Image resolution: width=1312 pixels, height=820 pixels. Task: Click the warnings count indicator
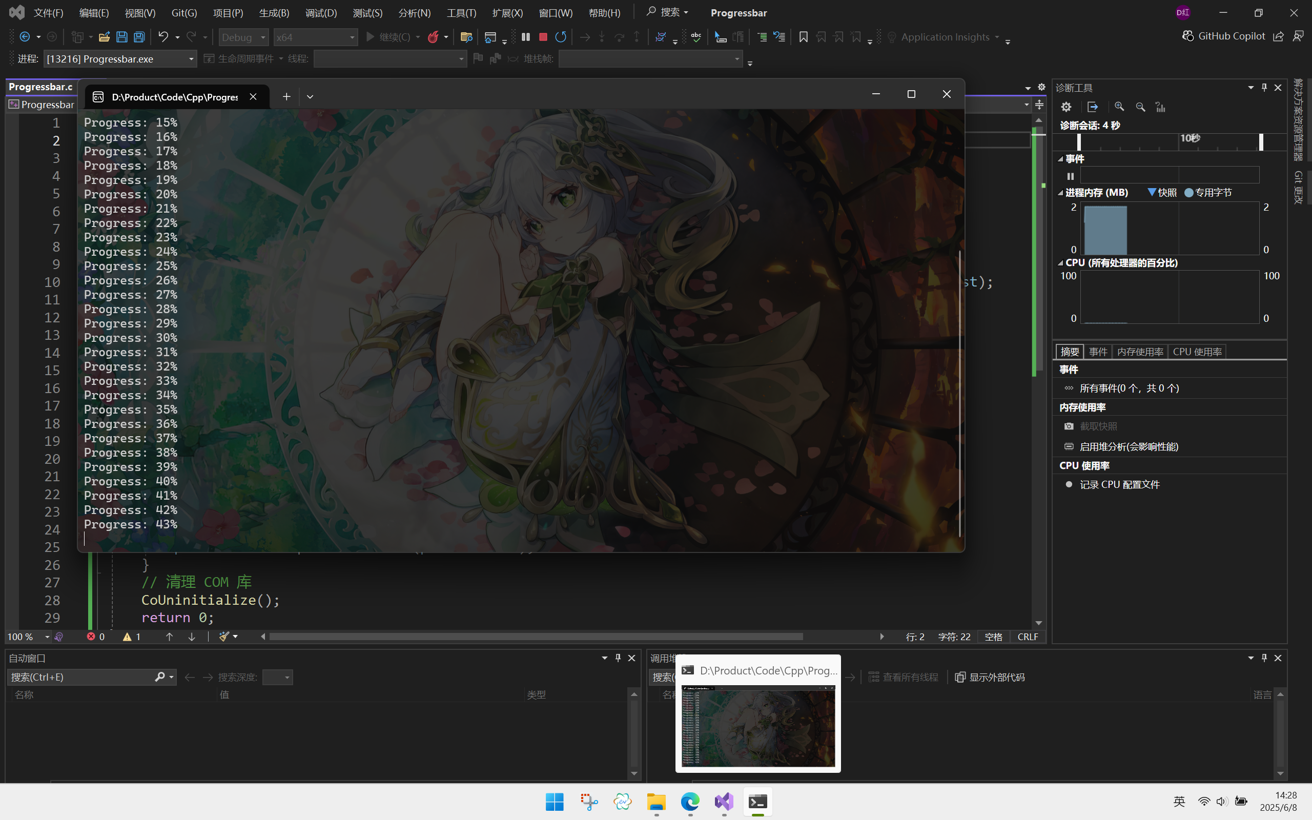pos(132,637)
